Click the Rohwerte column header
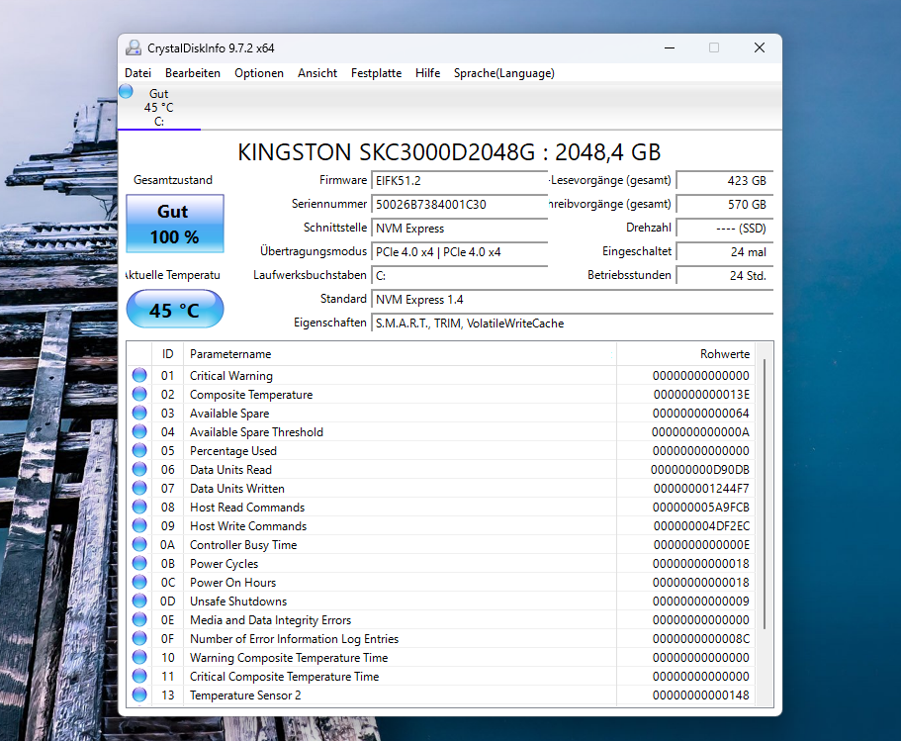The height and width of the screenshot is (741, 901). pos(686,354)
